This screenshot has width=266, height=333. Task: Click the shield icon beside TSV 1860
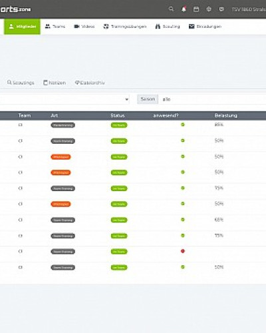click(221, 9)
